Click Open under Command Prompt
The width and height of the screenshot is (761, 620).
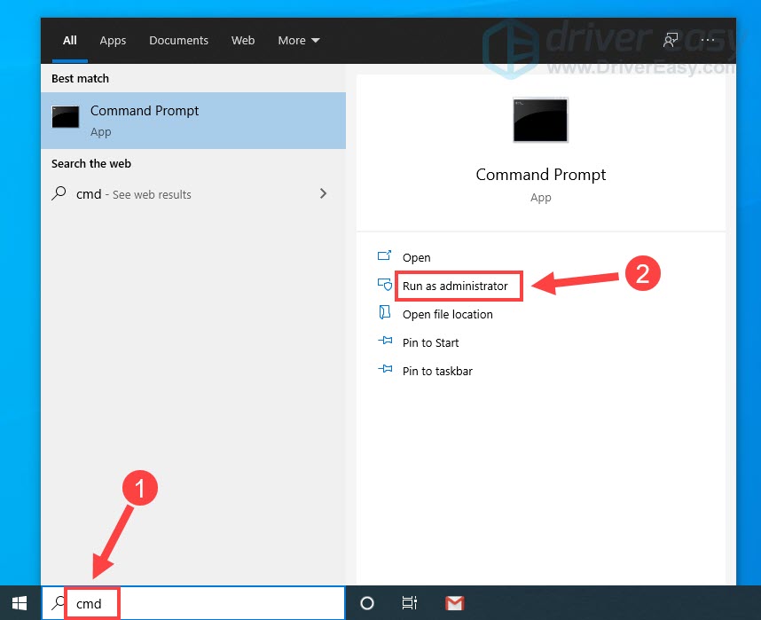click(416, 257)
